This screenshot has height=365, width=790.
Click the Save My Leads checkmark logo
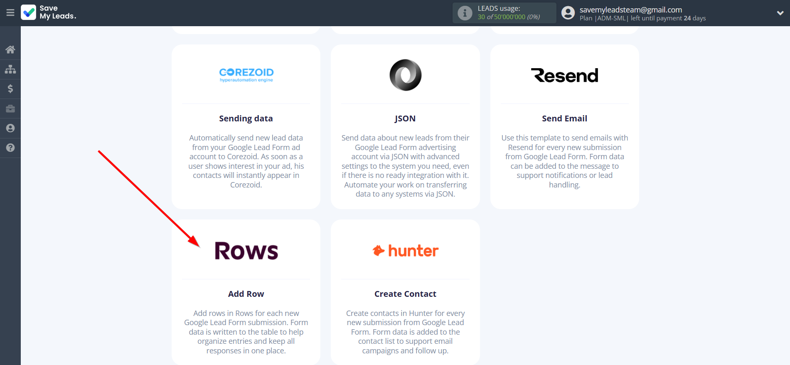[29, 12]
